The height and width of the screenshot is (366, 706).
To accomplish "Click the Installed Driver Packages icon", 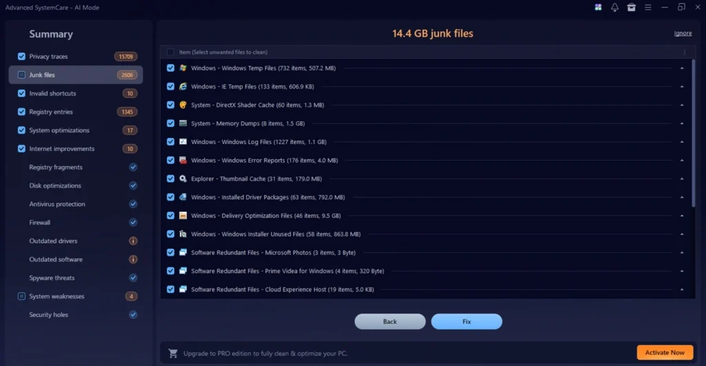I will click(183, 197).
